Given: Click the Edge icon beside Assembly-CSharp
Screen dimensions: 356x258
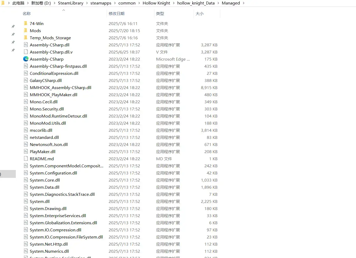Looking at the screenshot, I should 26,59.
